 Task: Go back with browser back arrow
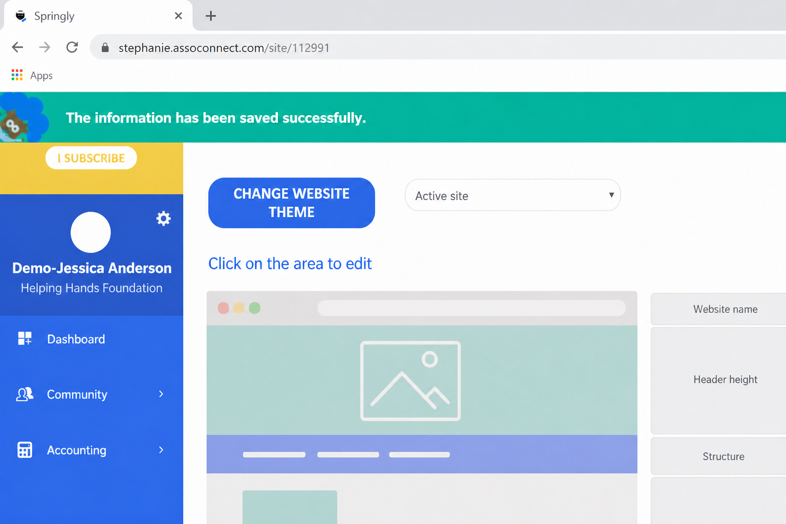(x=17, y=47)
